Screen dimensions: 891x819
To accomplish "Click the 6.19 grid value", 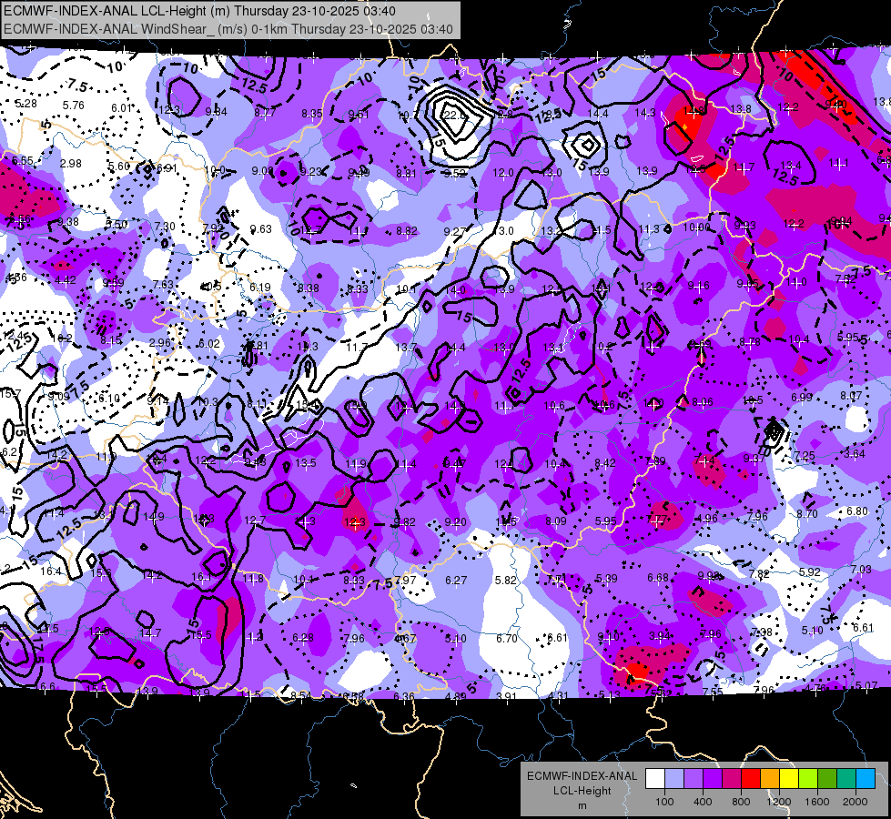I will [x=260, y=288].
